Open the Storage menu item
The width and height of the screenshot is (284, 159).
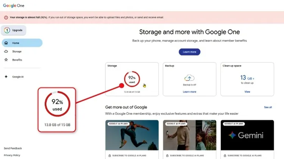17,51
